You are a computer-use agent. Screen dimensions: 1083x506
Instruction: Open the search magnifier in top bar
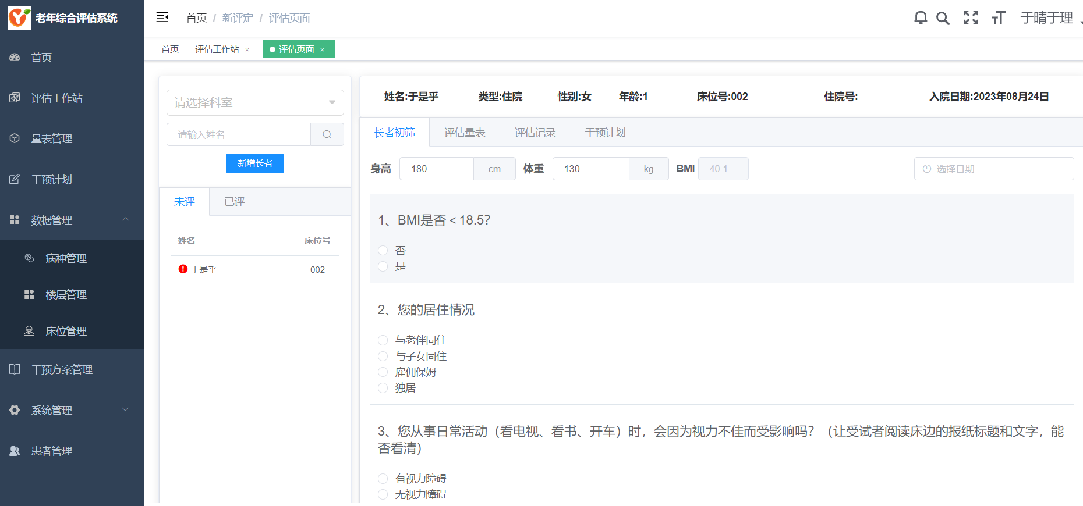point(943,18)
